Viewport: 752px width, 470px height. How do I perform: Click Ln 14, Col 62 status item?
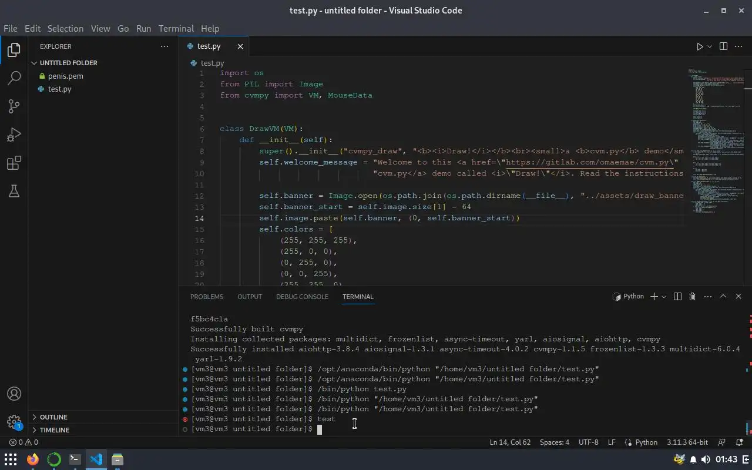coord(510,442)
